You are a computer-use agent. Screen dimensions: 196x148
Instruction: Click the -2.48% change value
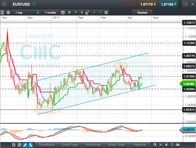[x=129, y=4]
